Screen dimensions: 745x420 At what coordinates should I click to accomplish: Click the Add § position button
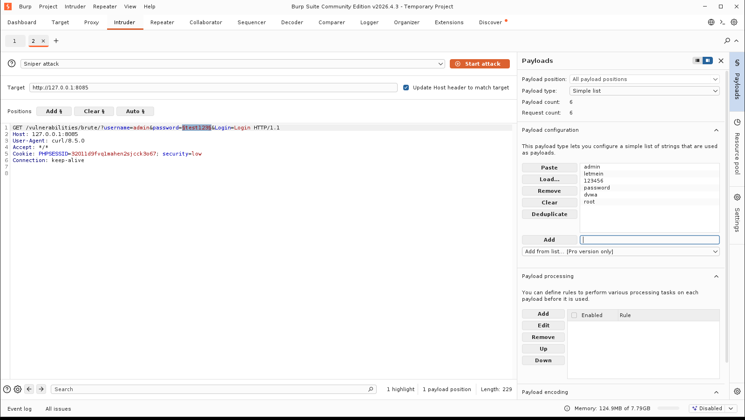coord(54,111)
